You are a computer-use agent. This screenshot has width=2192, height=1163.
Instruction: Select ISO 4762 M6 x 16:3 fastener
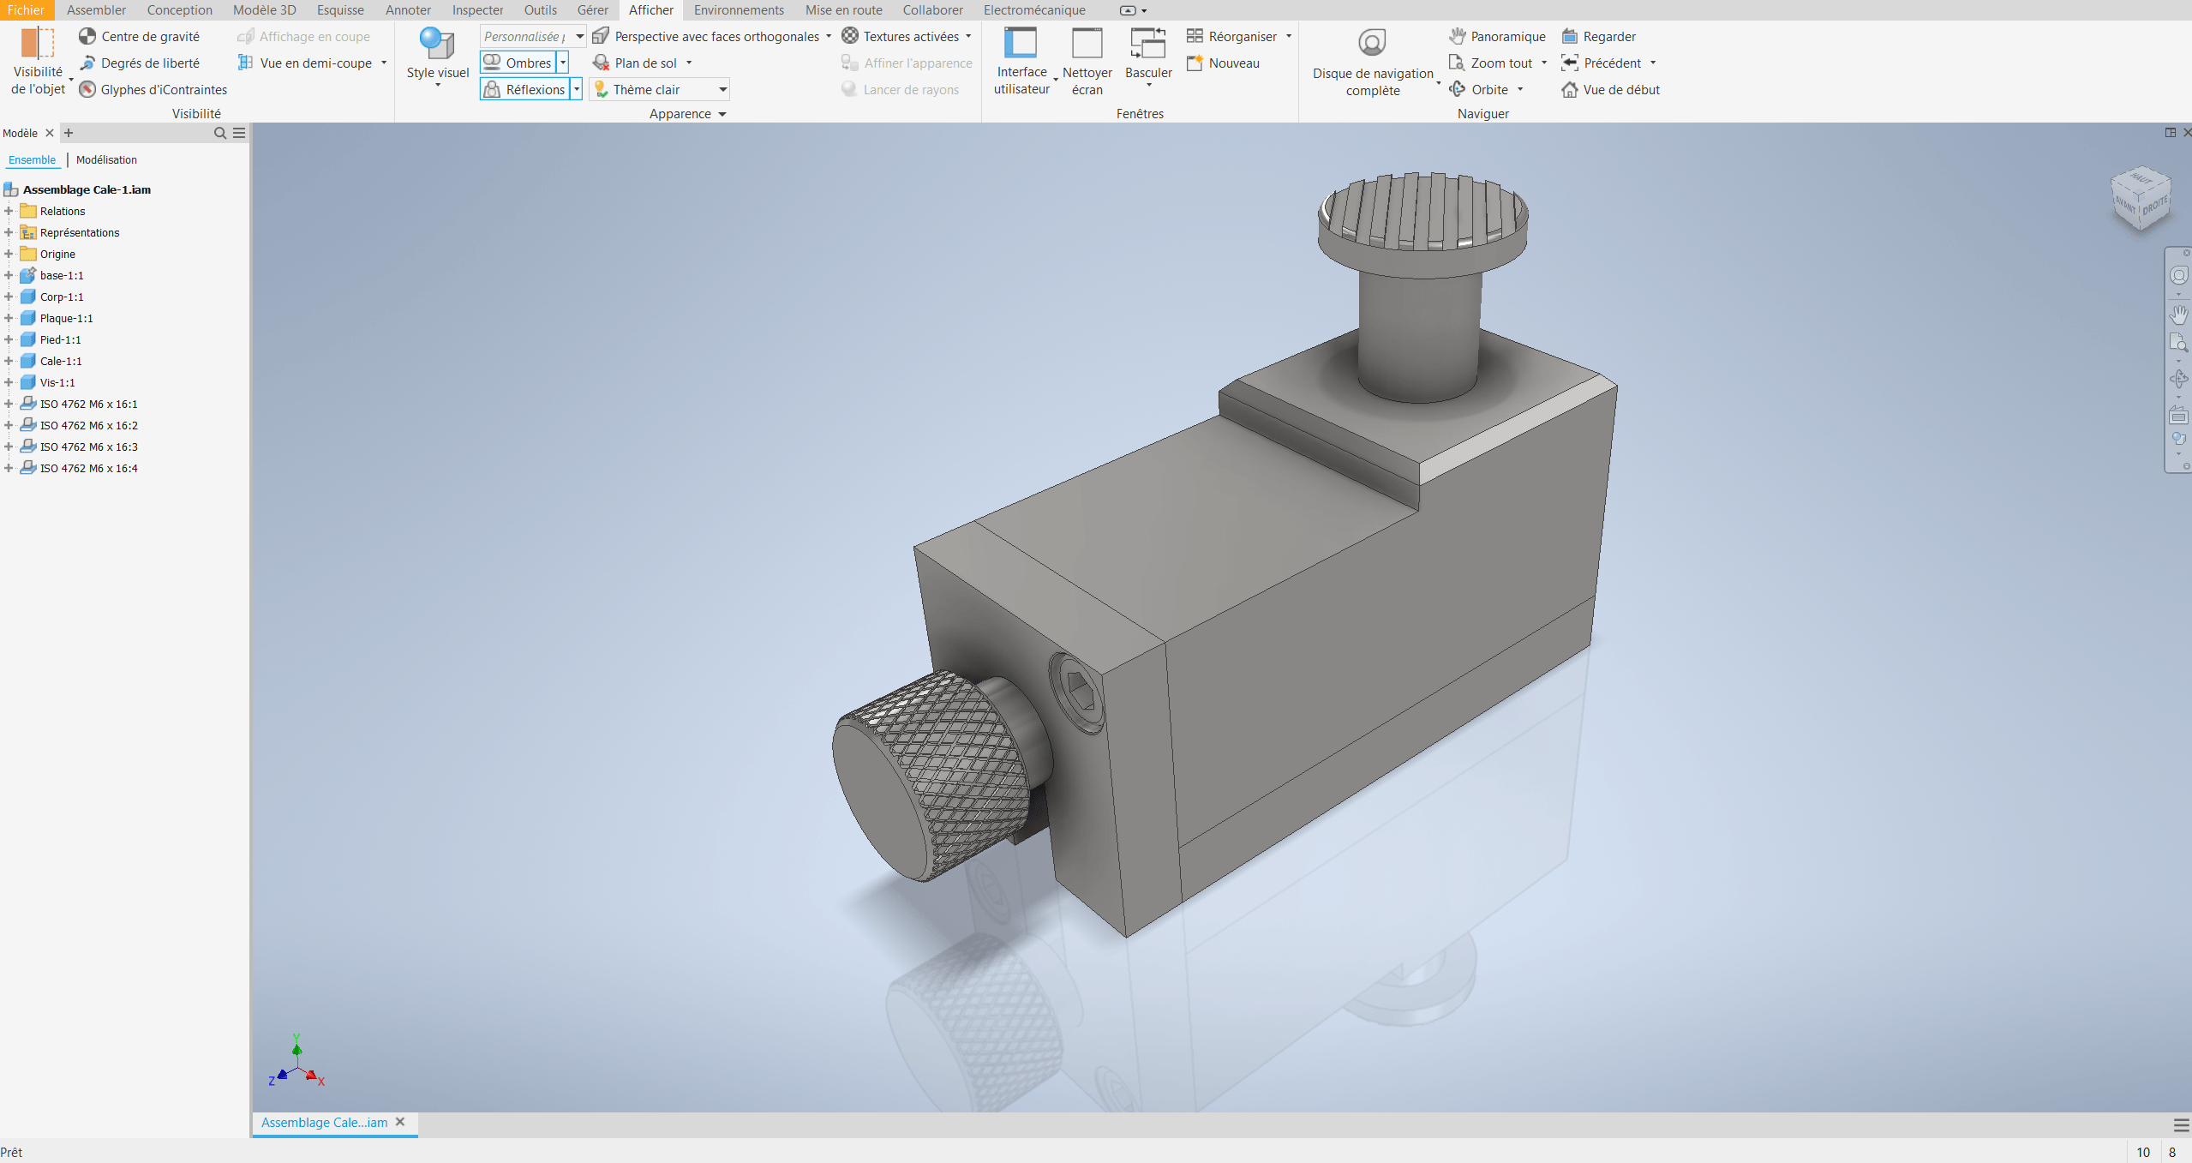(88, 447)
